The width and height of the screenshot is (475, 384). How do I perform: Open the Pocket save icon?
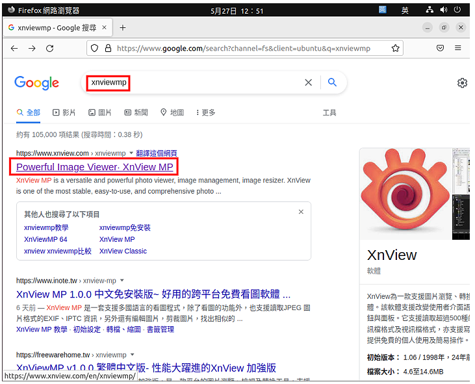point(440,48)
